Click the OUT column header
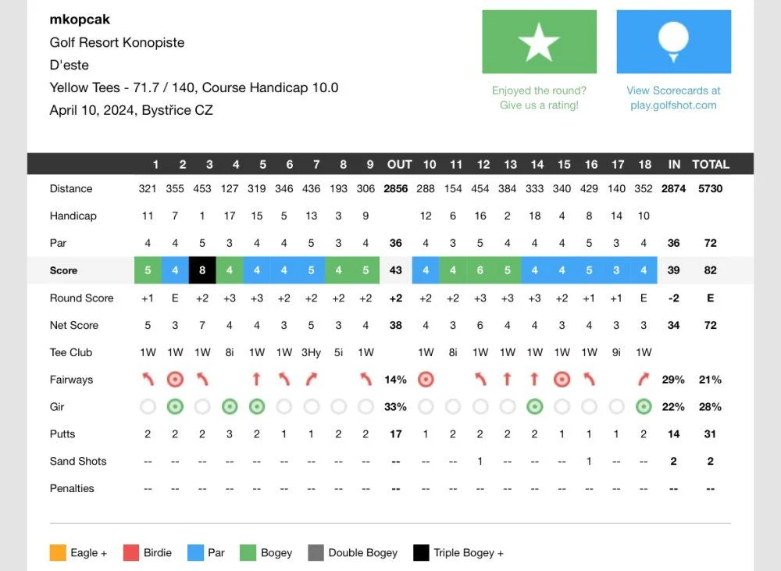 (399, 164)
